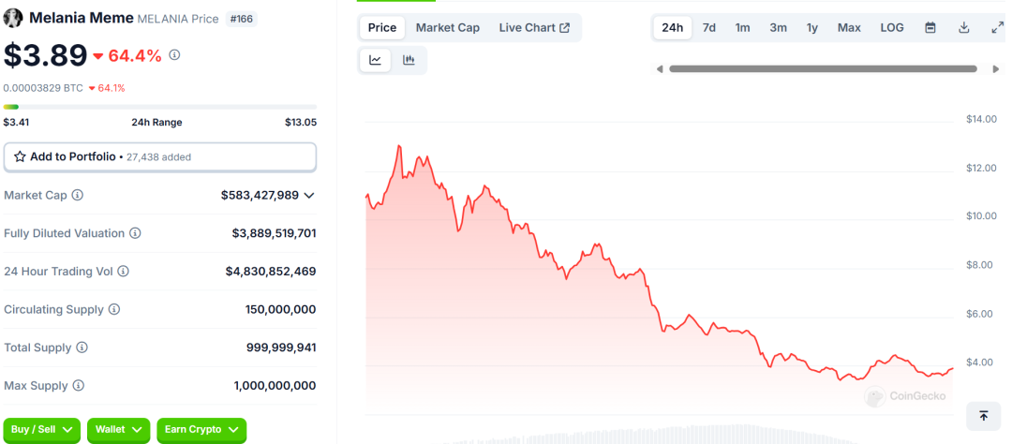The width and height of the screenshot is (1012, 444).
Task: Click the scroll-to-top arrow button
Action: tap(983, 415)
